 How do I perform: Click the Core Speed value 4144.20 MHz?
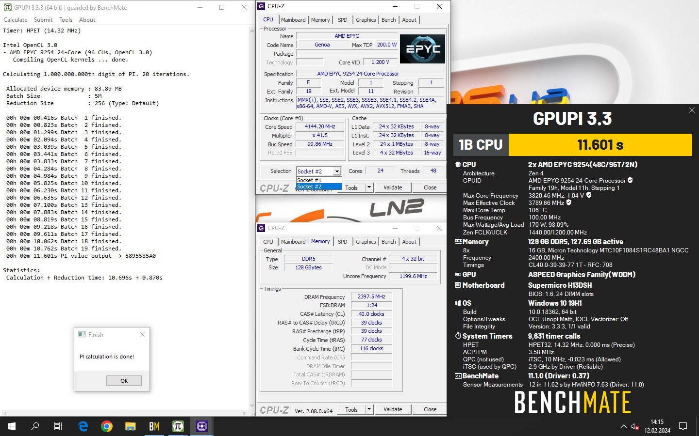[320, 127]
